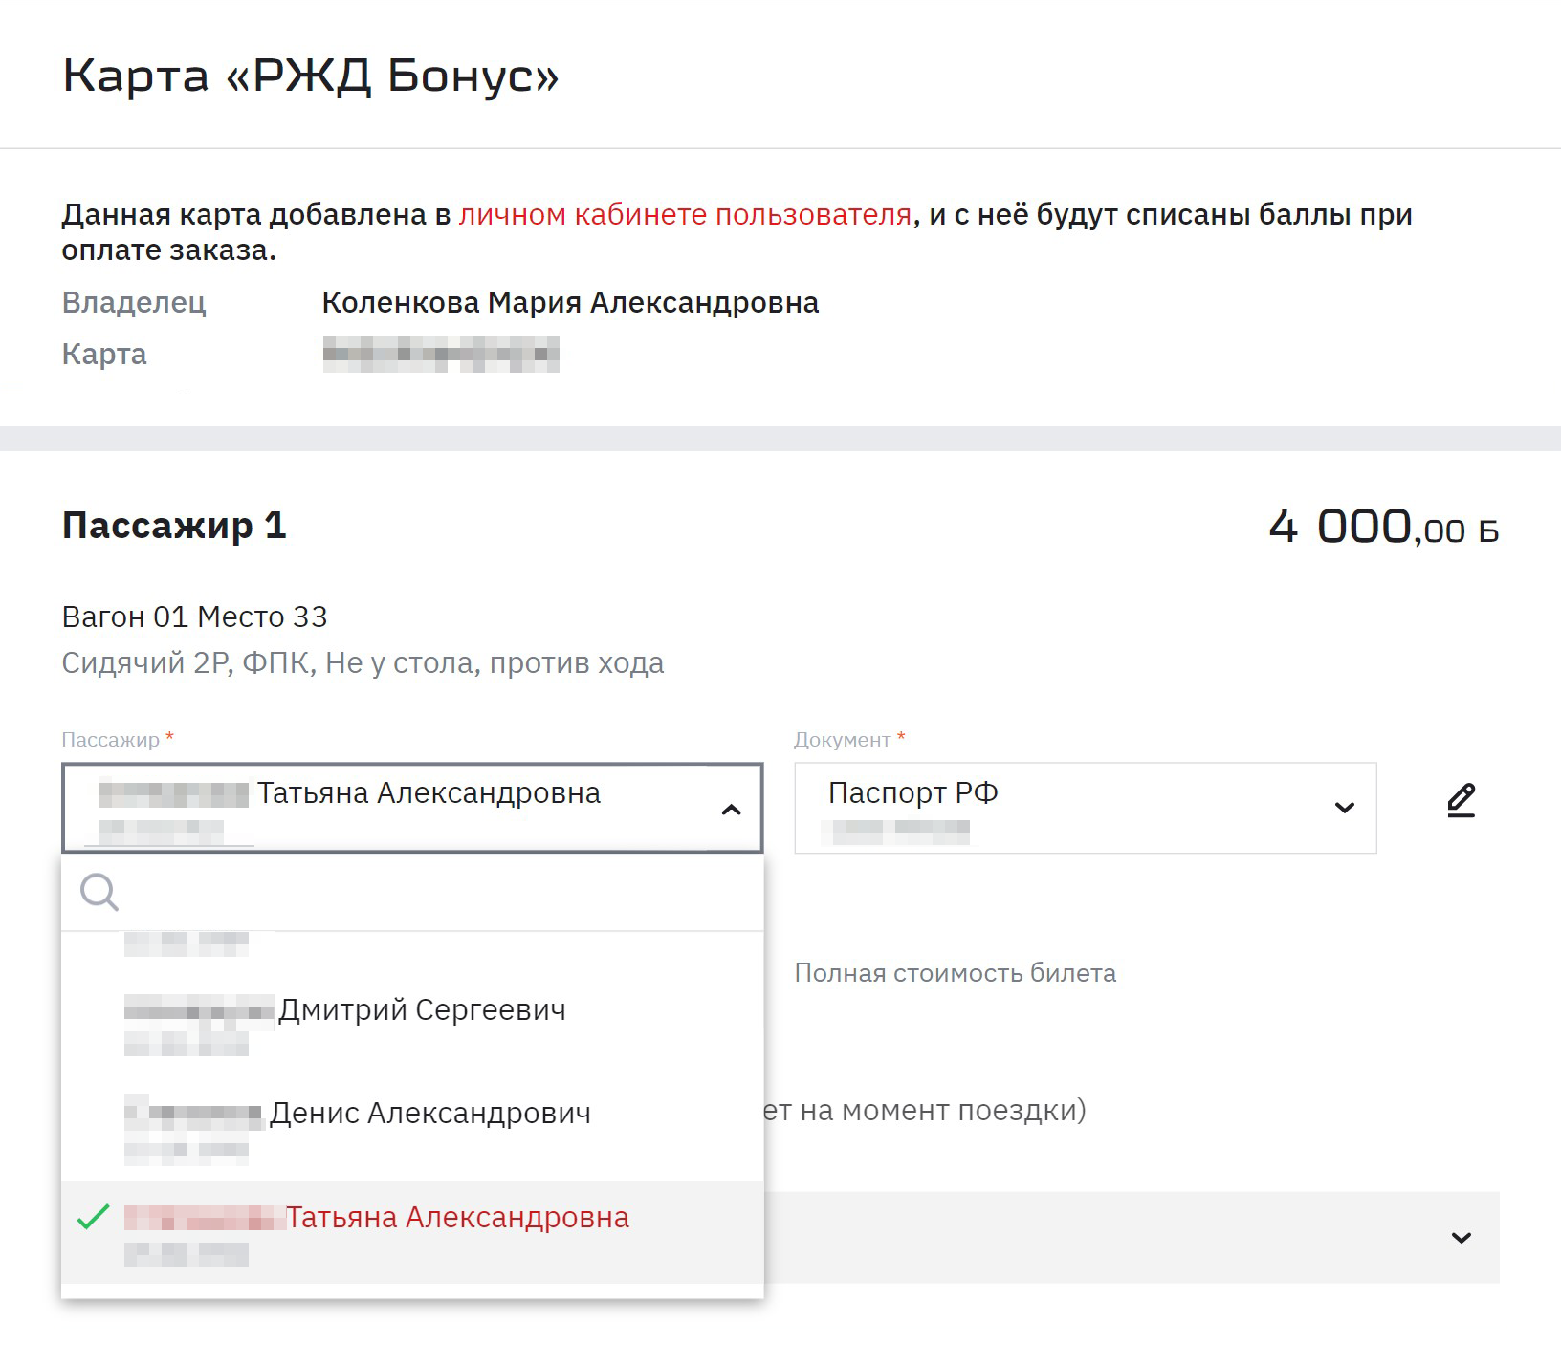The width and height of the screenshot is (1561, 1365).
Task: Click the 4 000,00 Б price
Action: tap(1383, 527)
